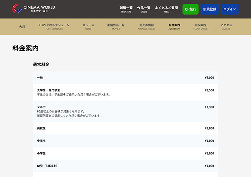Click the 幼児 row ¥1,000 price
The width and height of the screenshot is (251, 177).
tap(209, 166)
